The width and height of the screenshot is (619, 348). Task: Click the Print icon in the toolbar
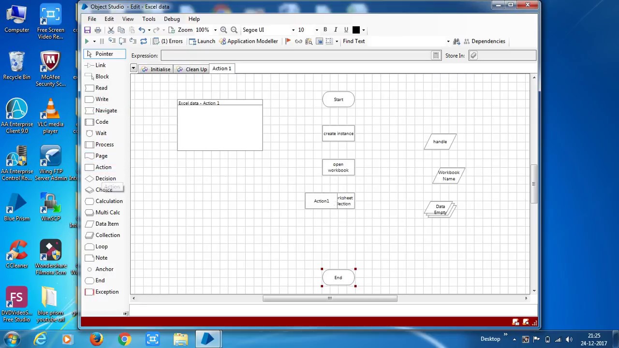tap(98, 30)
